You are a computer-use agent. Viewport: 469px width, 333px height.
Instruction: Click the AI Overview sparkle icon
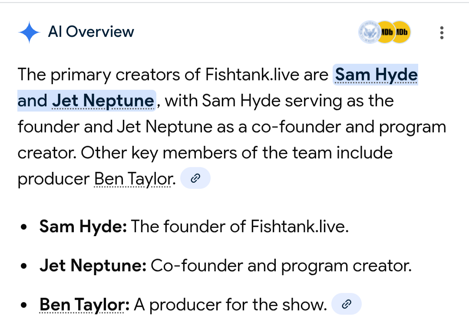(29, 32)
